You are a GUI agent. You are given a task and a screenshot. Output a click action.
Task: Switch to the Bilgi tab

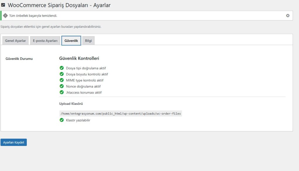(88, 40)
